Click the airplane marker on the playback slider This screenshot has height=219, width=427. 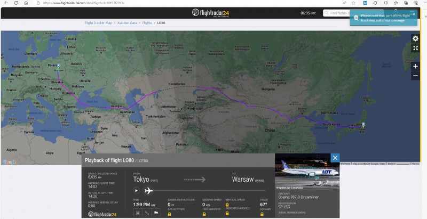pyautogui.click(x=148, y=191)
